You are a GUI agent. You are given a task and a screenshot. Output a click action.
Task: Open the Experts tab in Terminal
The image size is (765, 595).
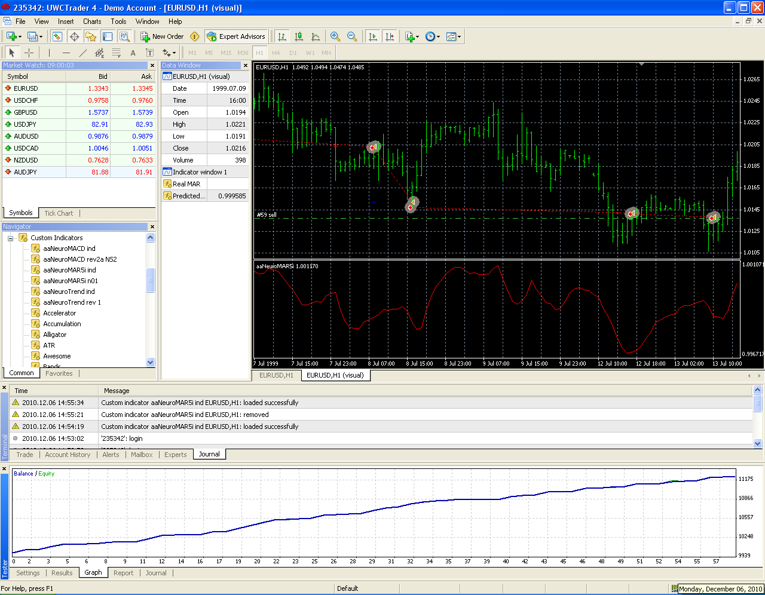pyautogui.click(x=176, y=455)
